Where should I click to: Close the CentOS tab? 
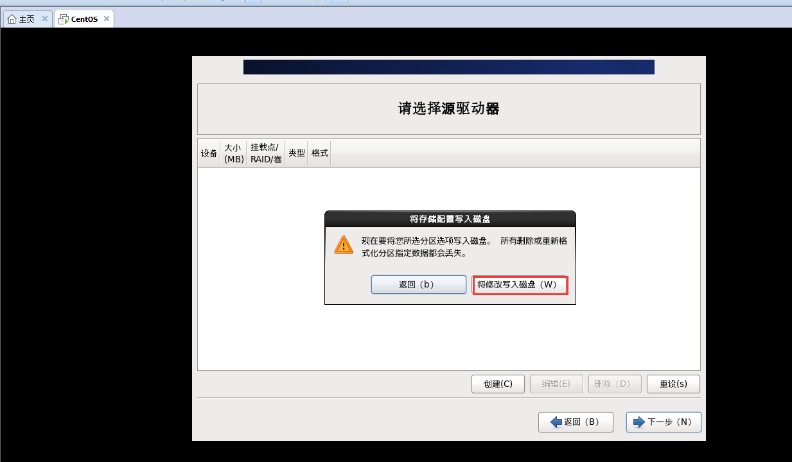pos(107,19)
